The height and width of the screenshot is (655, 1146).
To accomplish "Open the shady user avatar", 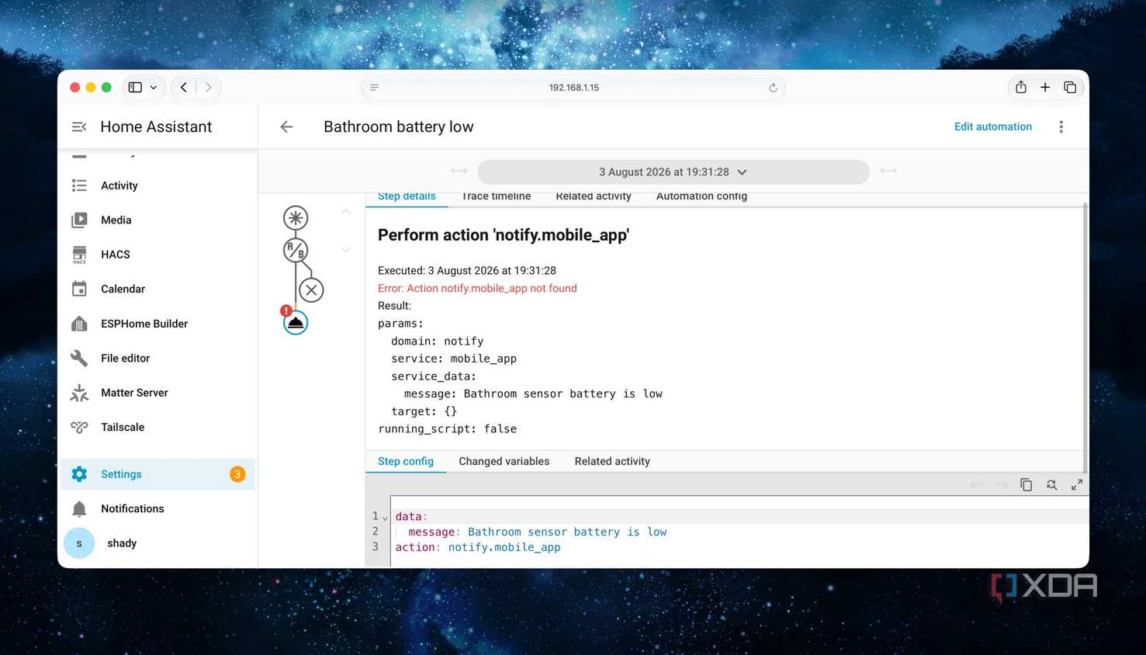I will [79, 543].
